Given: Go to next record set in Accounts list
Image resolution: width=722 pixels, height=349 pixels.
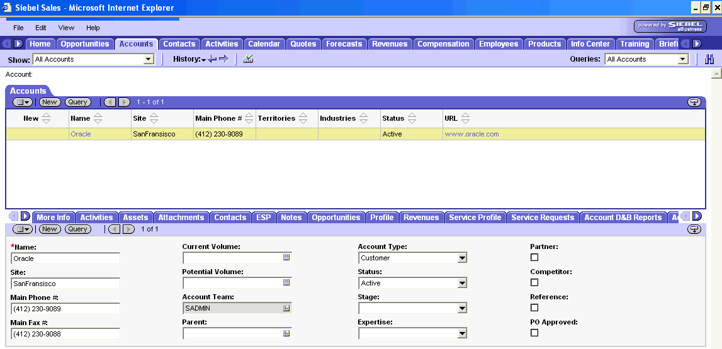Looking at the screenshot, I should coord(125,102).
